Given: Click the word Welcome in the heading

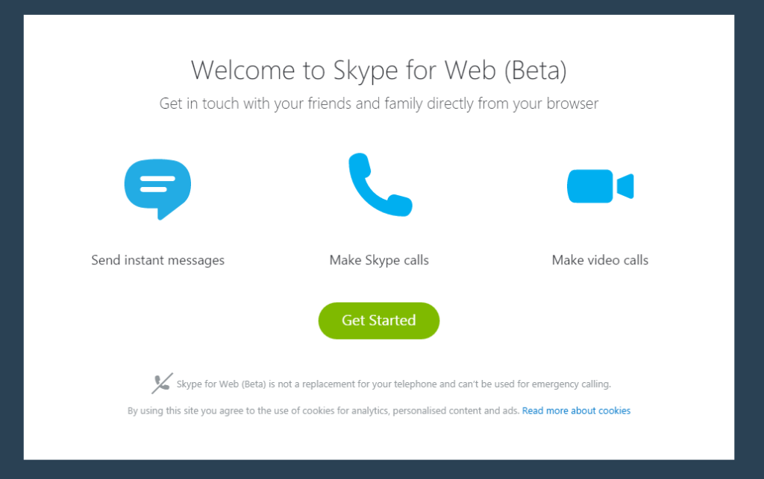Looking at the screenshot, I should pos(242,70).
